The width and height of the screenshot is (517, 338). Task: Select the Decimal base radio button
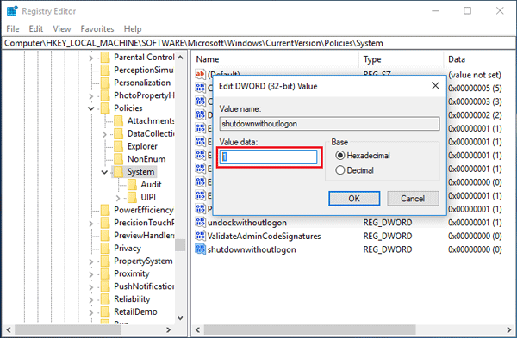(x=340, y=170)
